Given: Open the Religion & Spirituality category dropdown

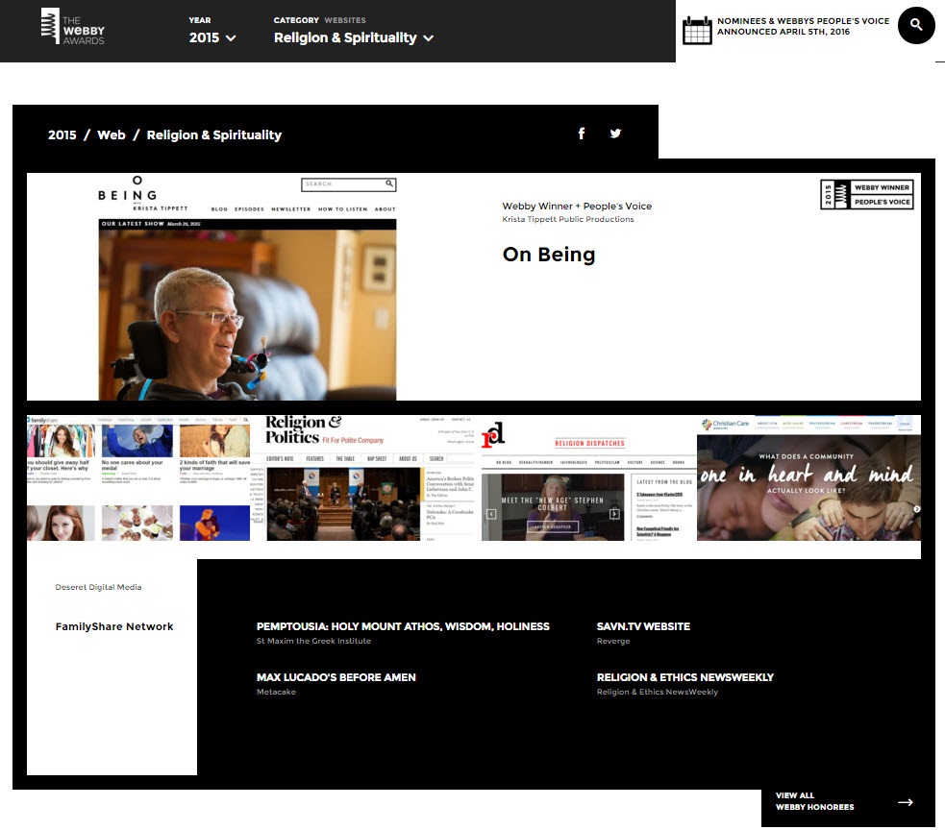Looking at the screenshot, I should click(354, 38).
